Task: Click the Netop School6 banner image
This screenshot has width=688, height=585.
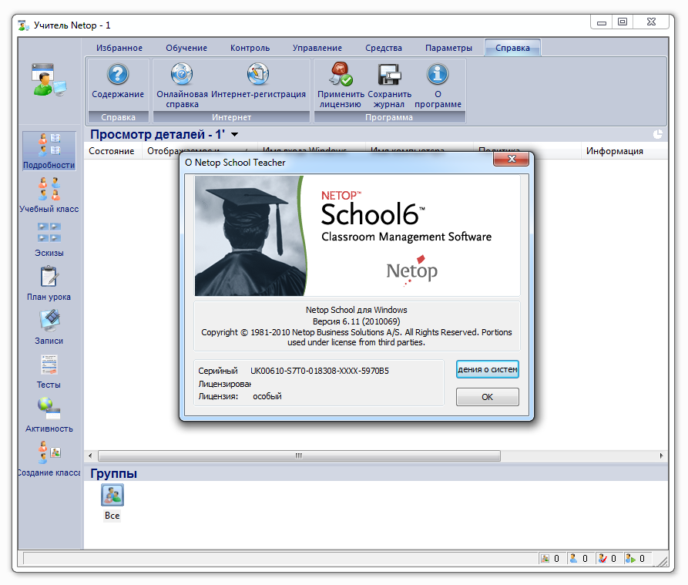Action: [357, 236]
